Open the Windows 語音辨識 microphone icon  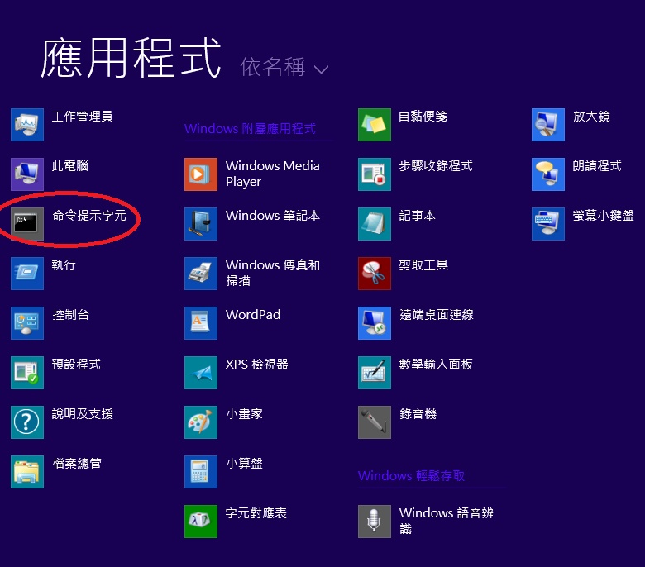(375, 522)
